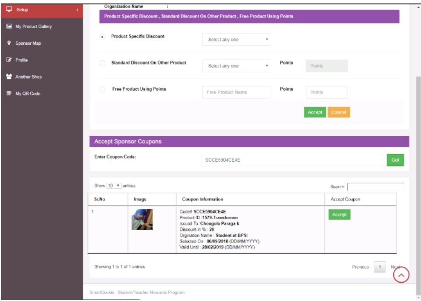Open the Standard Discount product dropdown
This screenshot has height=301, width=421.
[236, 66]
